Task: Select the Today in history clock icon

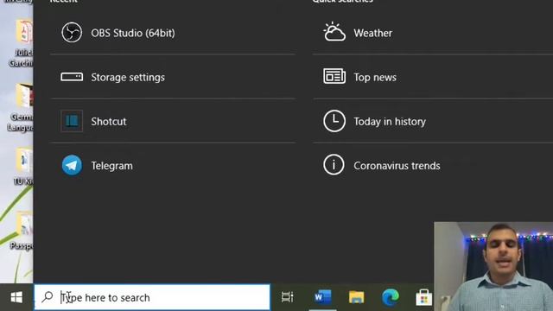Action: click(x=334, y=121)
